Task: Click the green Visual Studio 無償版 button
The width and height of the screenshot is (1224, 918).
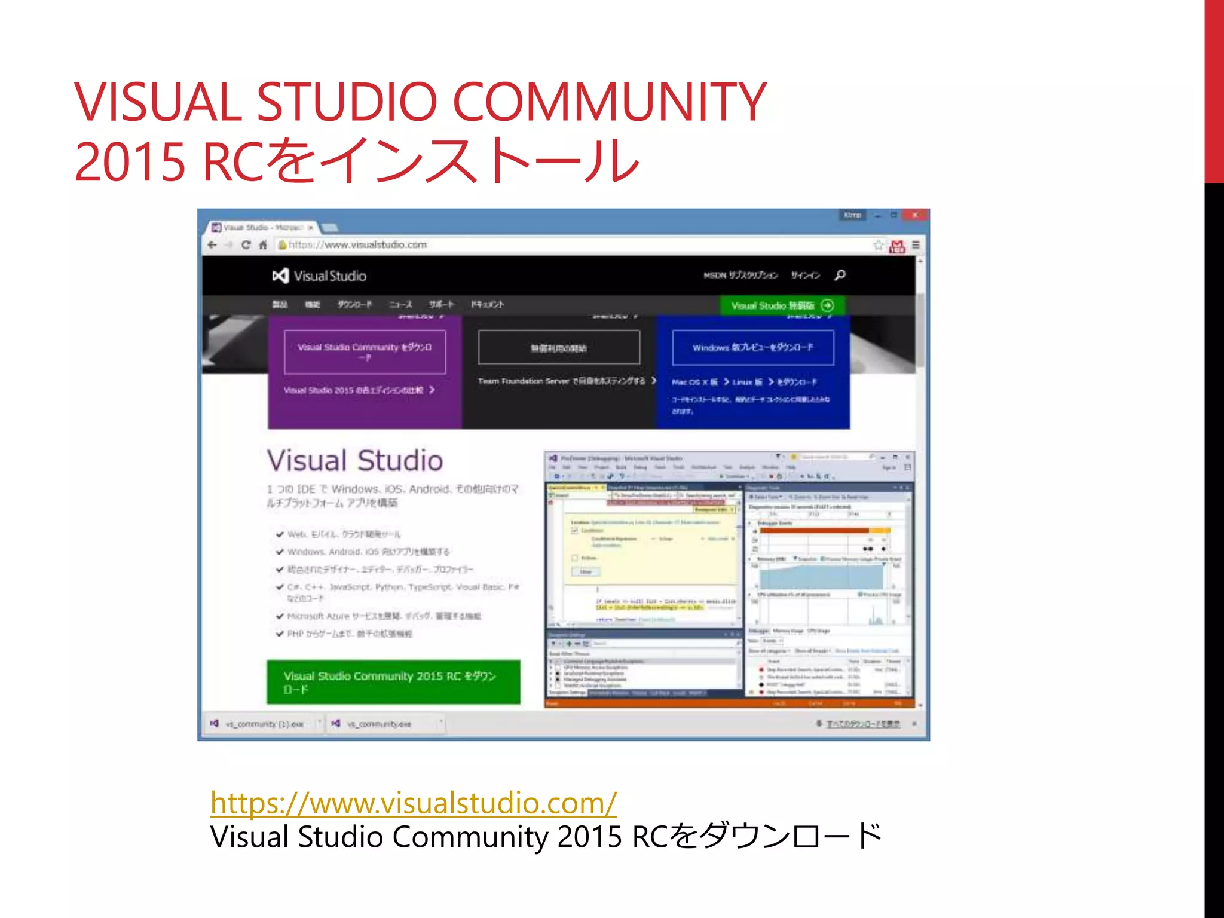Action: (x=782, y=305)
